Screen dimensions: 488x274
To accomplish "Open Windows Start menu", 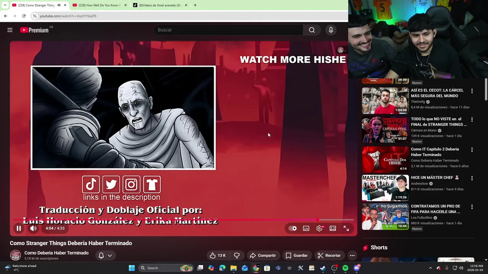I will [132, 268].
